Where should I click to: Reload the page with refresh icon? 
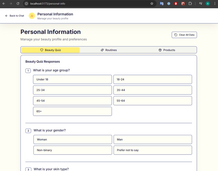click(x=18, y=4)
